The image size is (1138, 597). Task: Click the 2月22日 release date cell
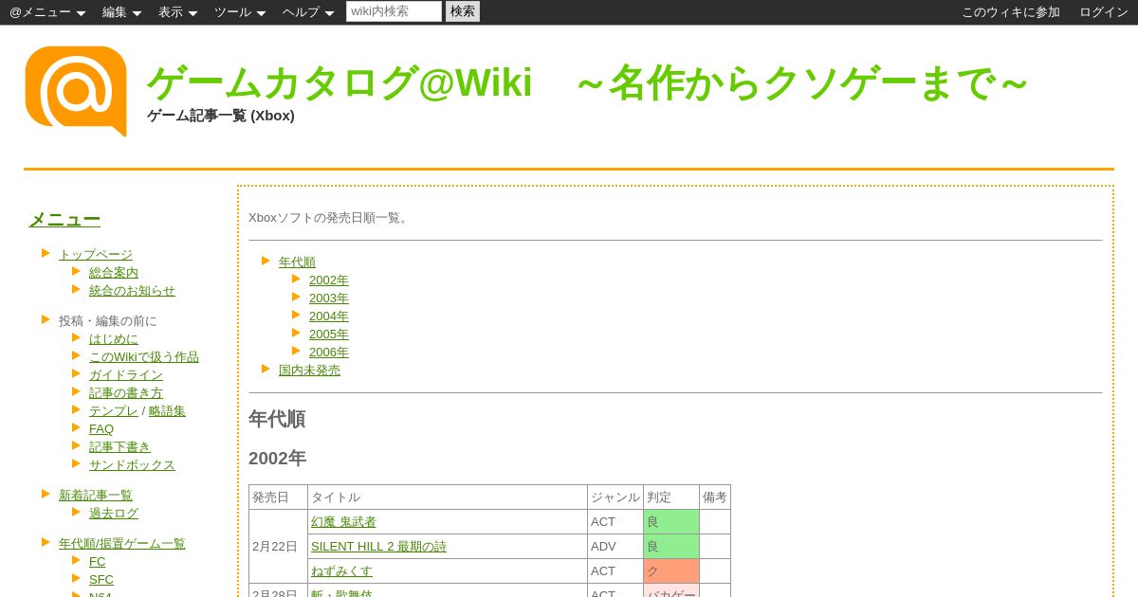point(278,546)
